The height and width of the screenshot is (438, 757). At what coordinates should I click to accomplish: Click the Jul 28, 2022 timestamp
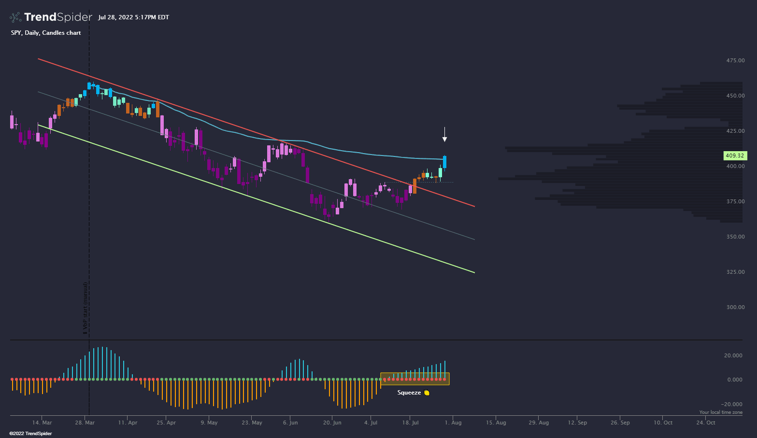click(133, 17)
